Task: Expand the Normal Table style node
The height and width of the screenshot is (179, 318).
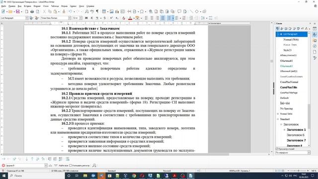Action: point(278,114)
